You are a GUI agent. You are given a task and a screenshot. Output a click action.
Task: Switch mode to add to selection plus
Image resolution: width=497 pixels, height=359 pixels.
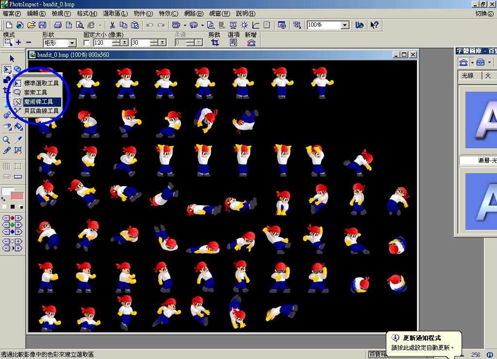(x=19, y=43)
